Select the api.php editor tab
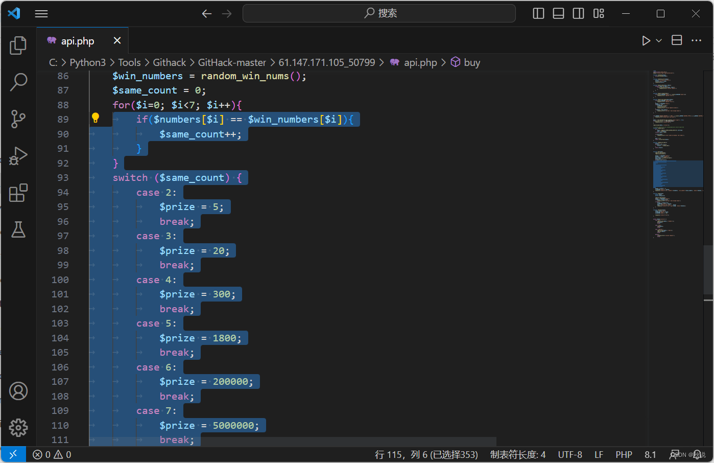714x463 pixels. point(82,40)
